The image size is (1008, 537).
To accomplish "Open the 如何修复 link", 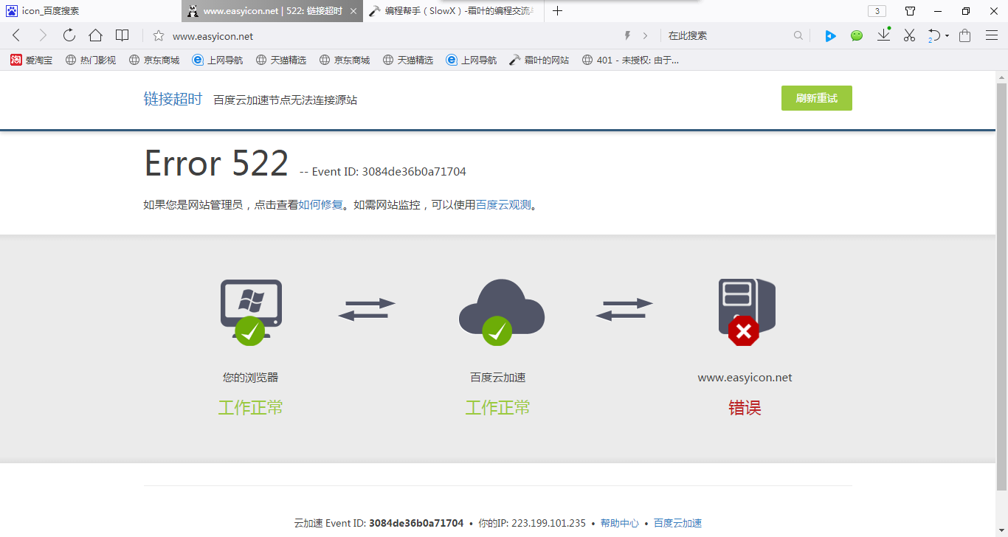I will coord(320,205).
